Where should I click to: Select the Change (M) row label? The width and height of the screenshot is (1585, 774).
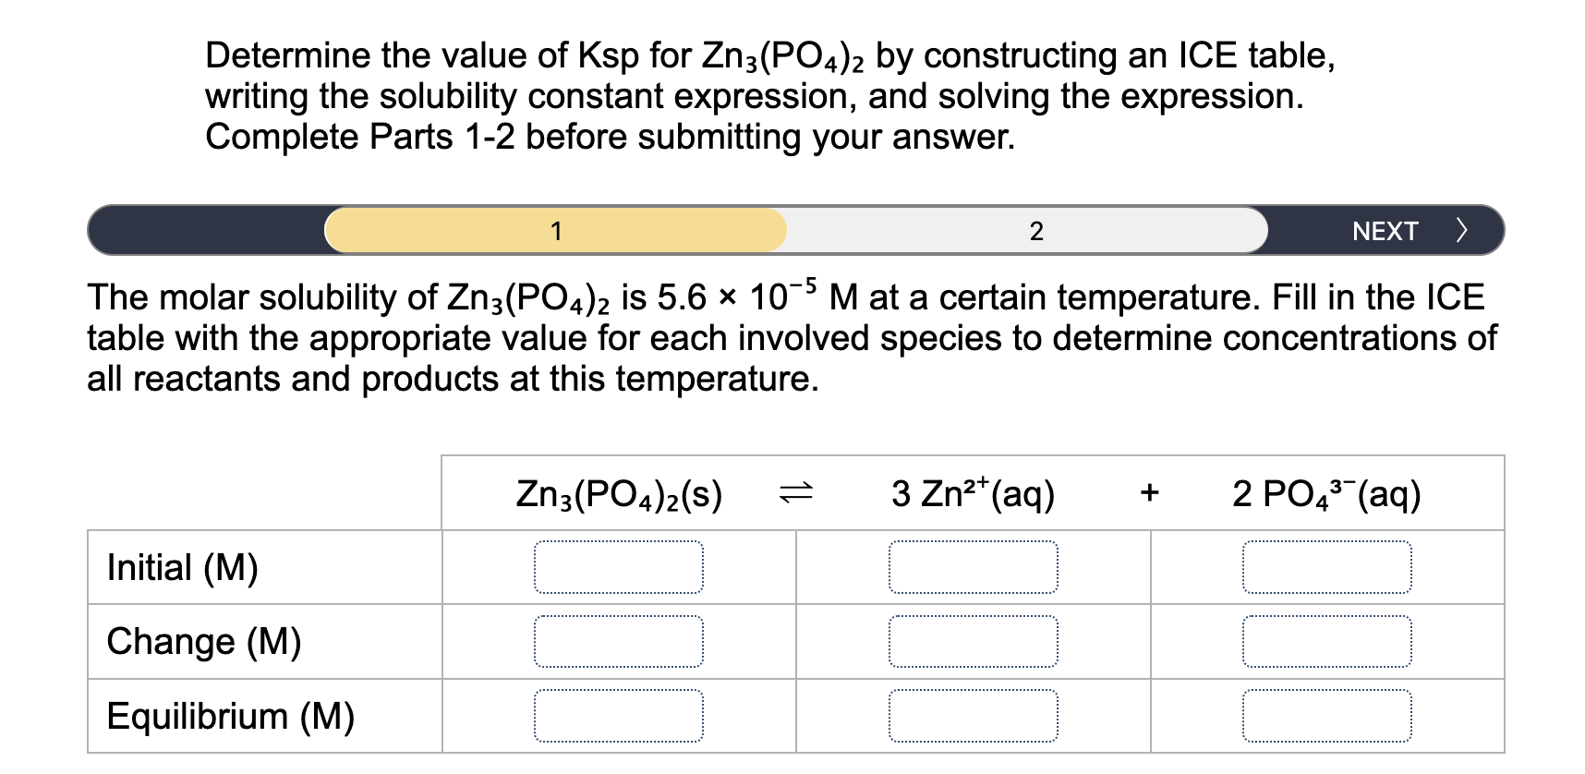(x=204, y=641)
